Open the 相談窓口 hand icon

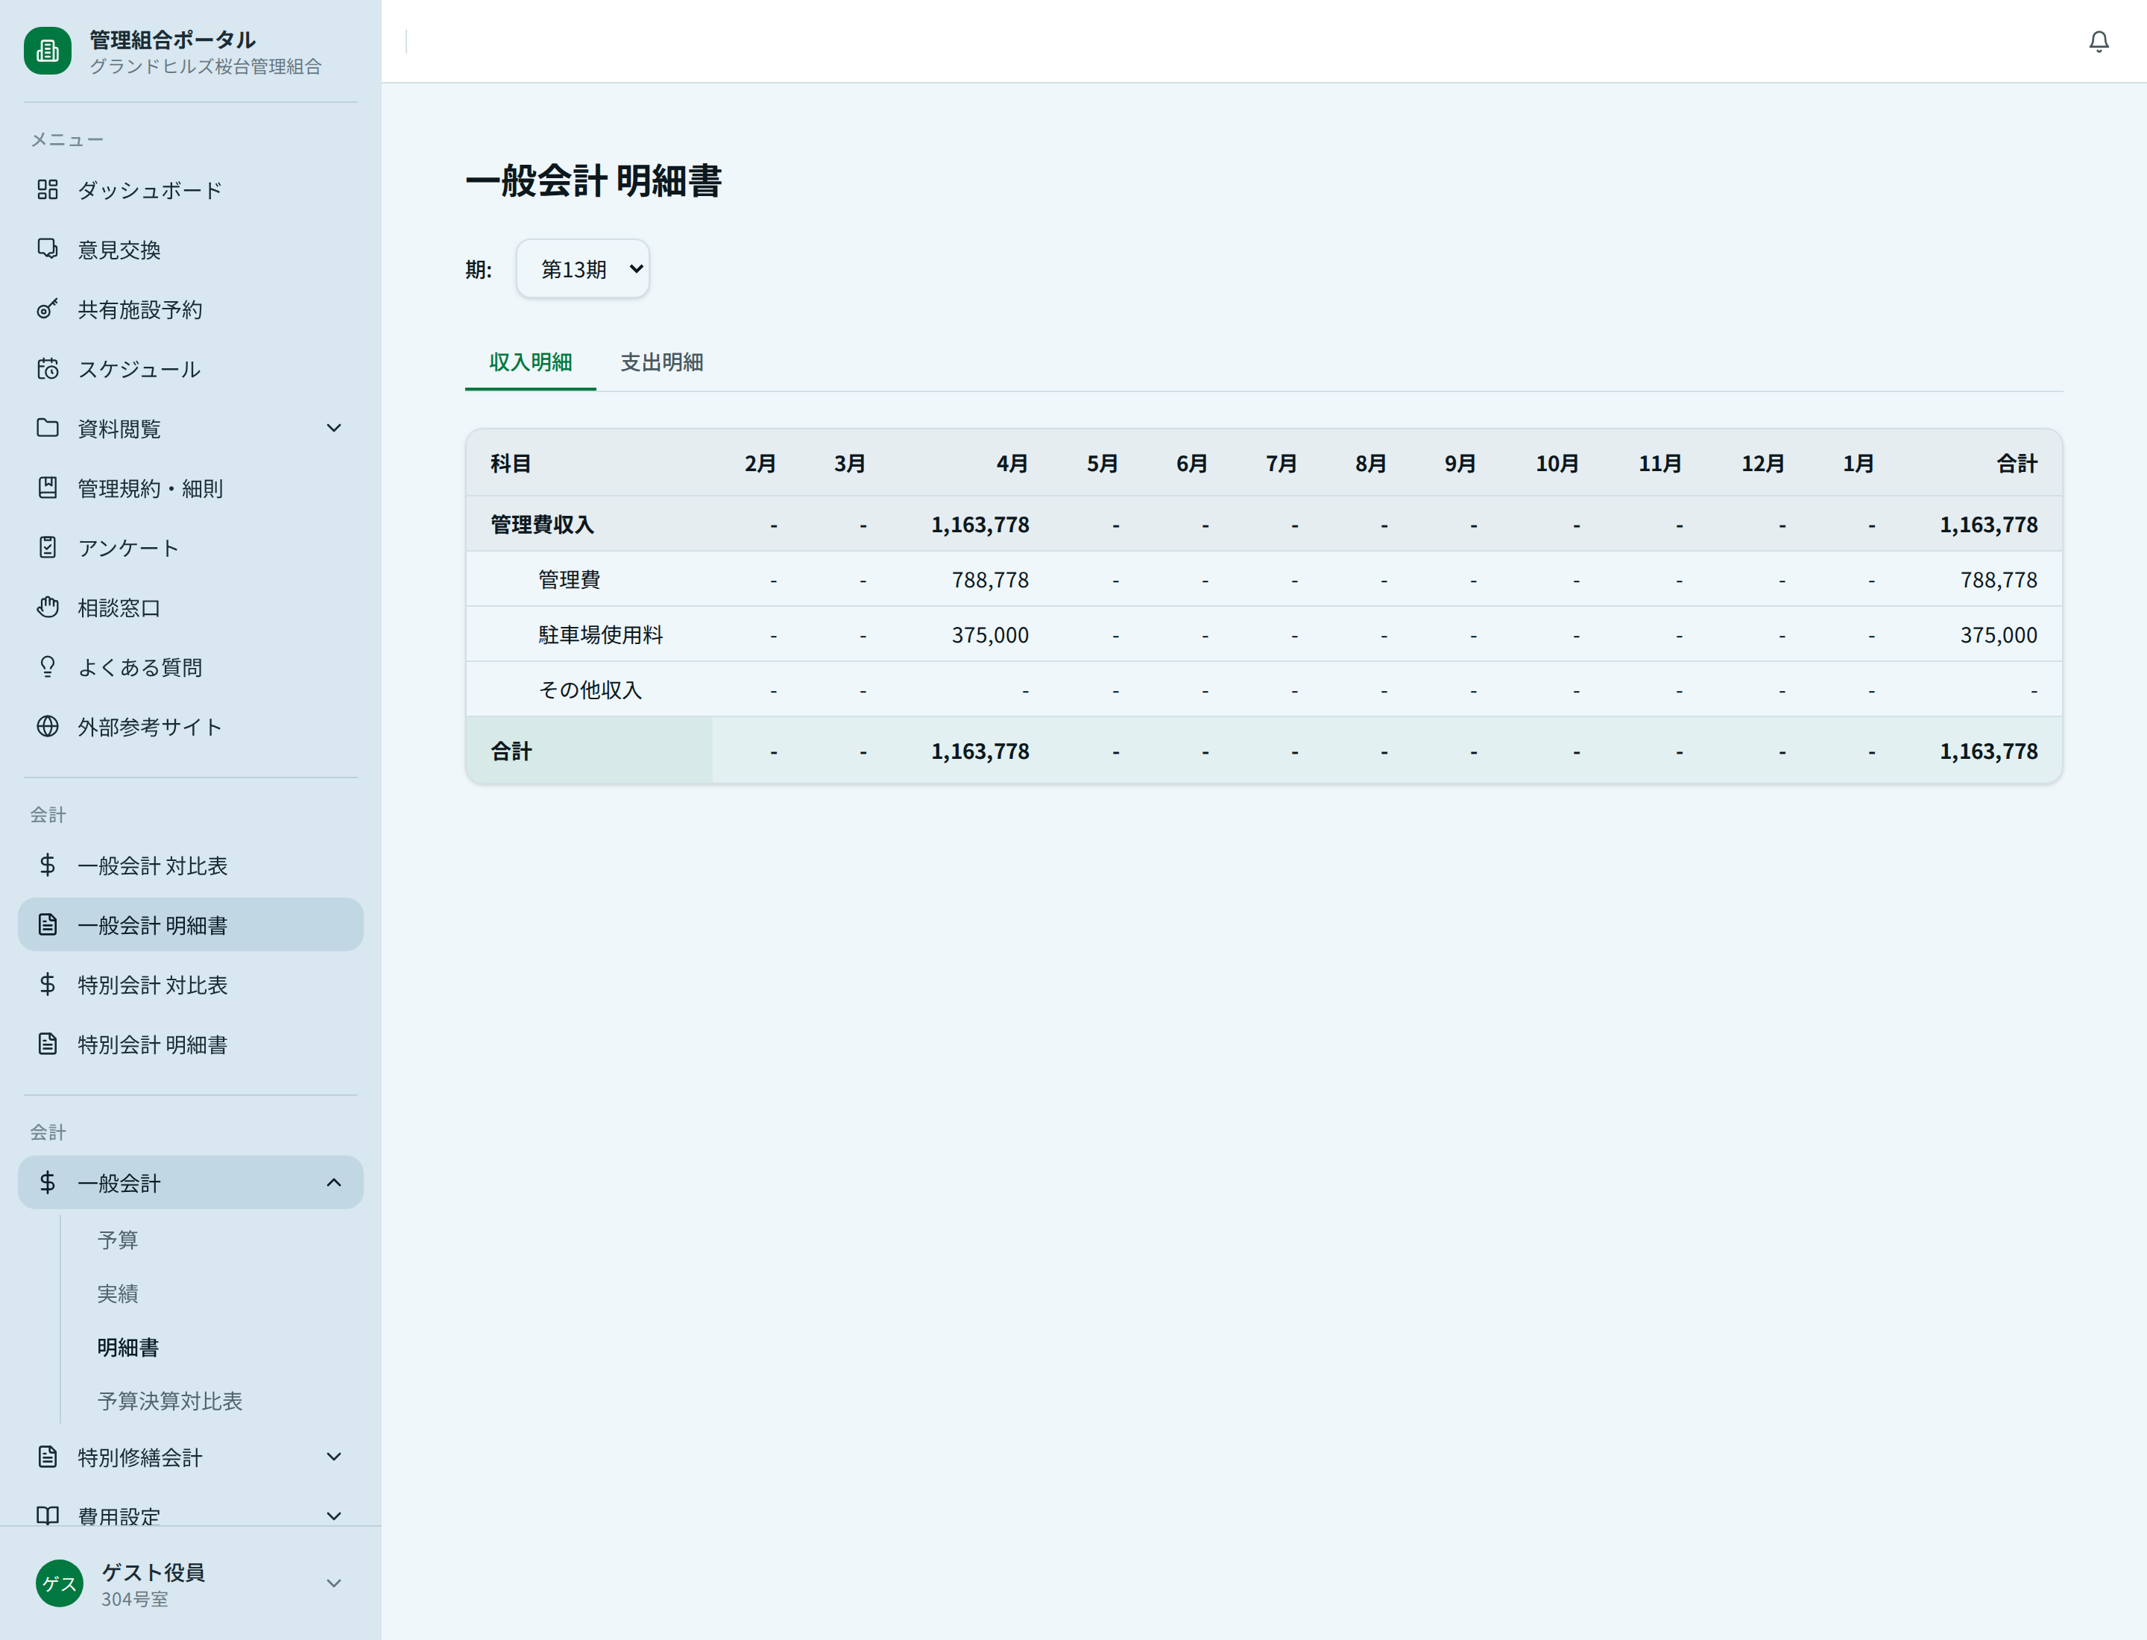(x=48, y=606)
